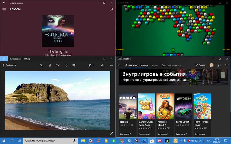Enter full screen with the expand arrows icon
231x144 pixels.
pos(111,133)
